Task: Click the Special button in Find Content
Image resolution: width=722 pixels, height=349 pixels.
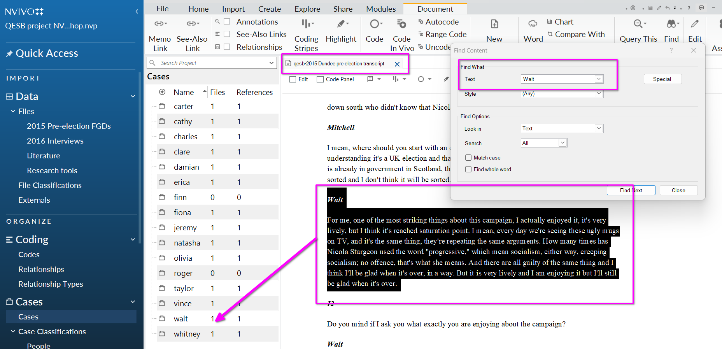Action: point(662,79)
